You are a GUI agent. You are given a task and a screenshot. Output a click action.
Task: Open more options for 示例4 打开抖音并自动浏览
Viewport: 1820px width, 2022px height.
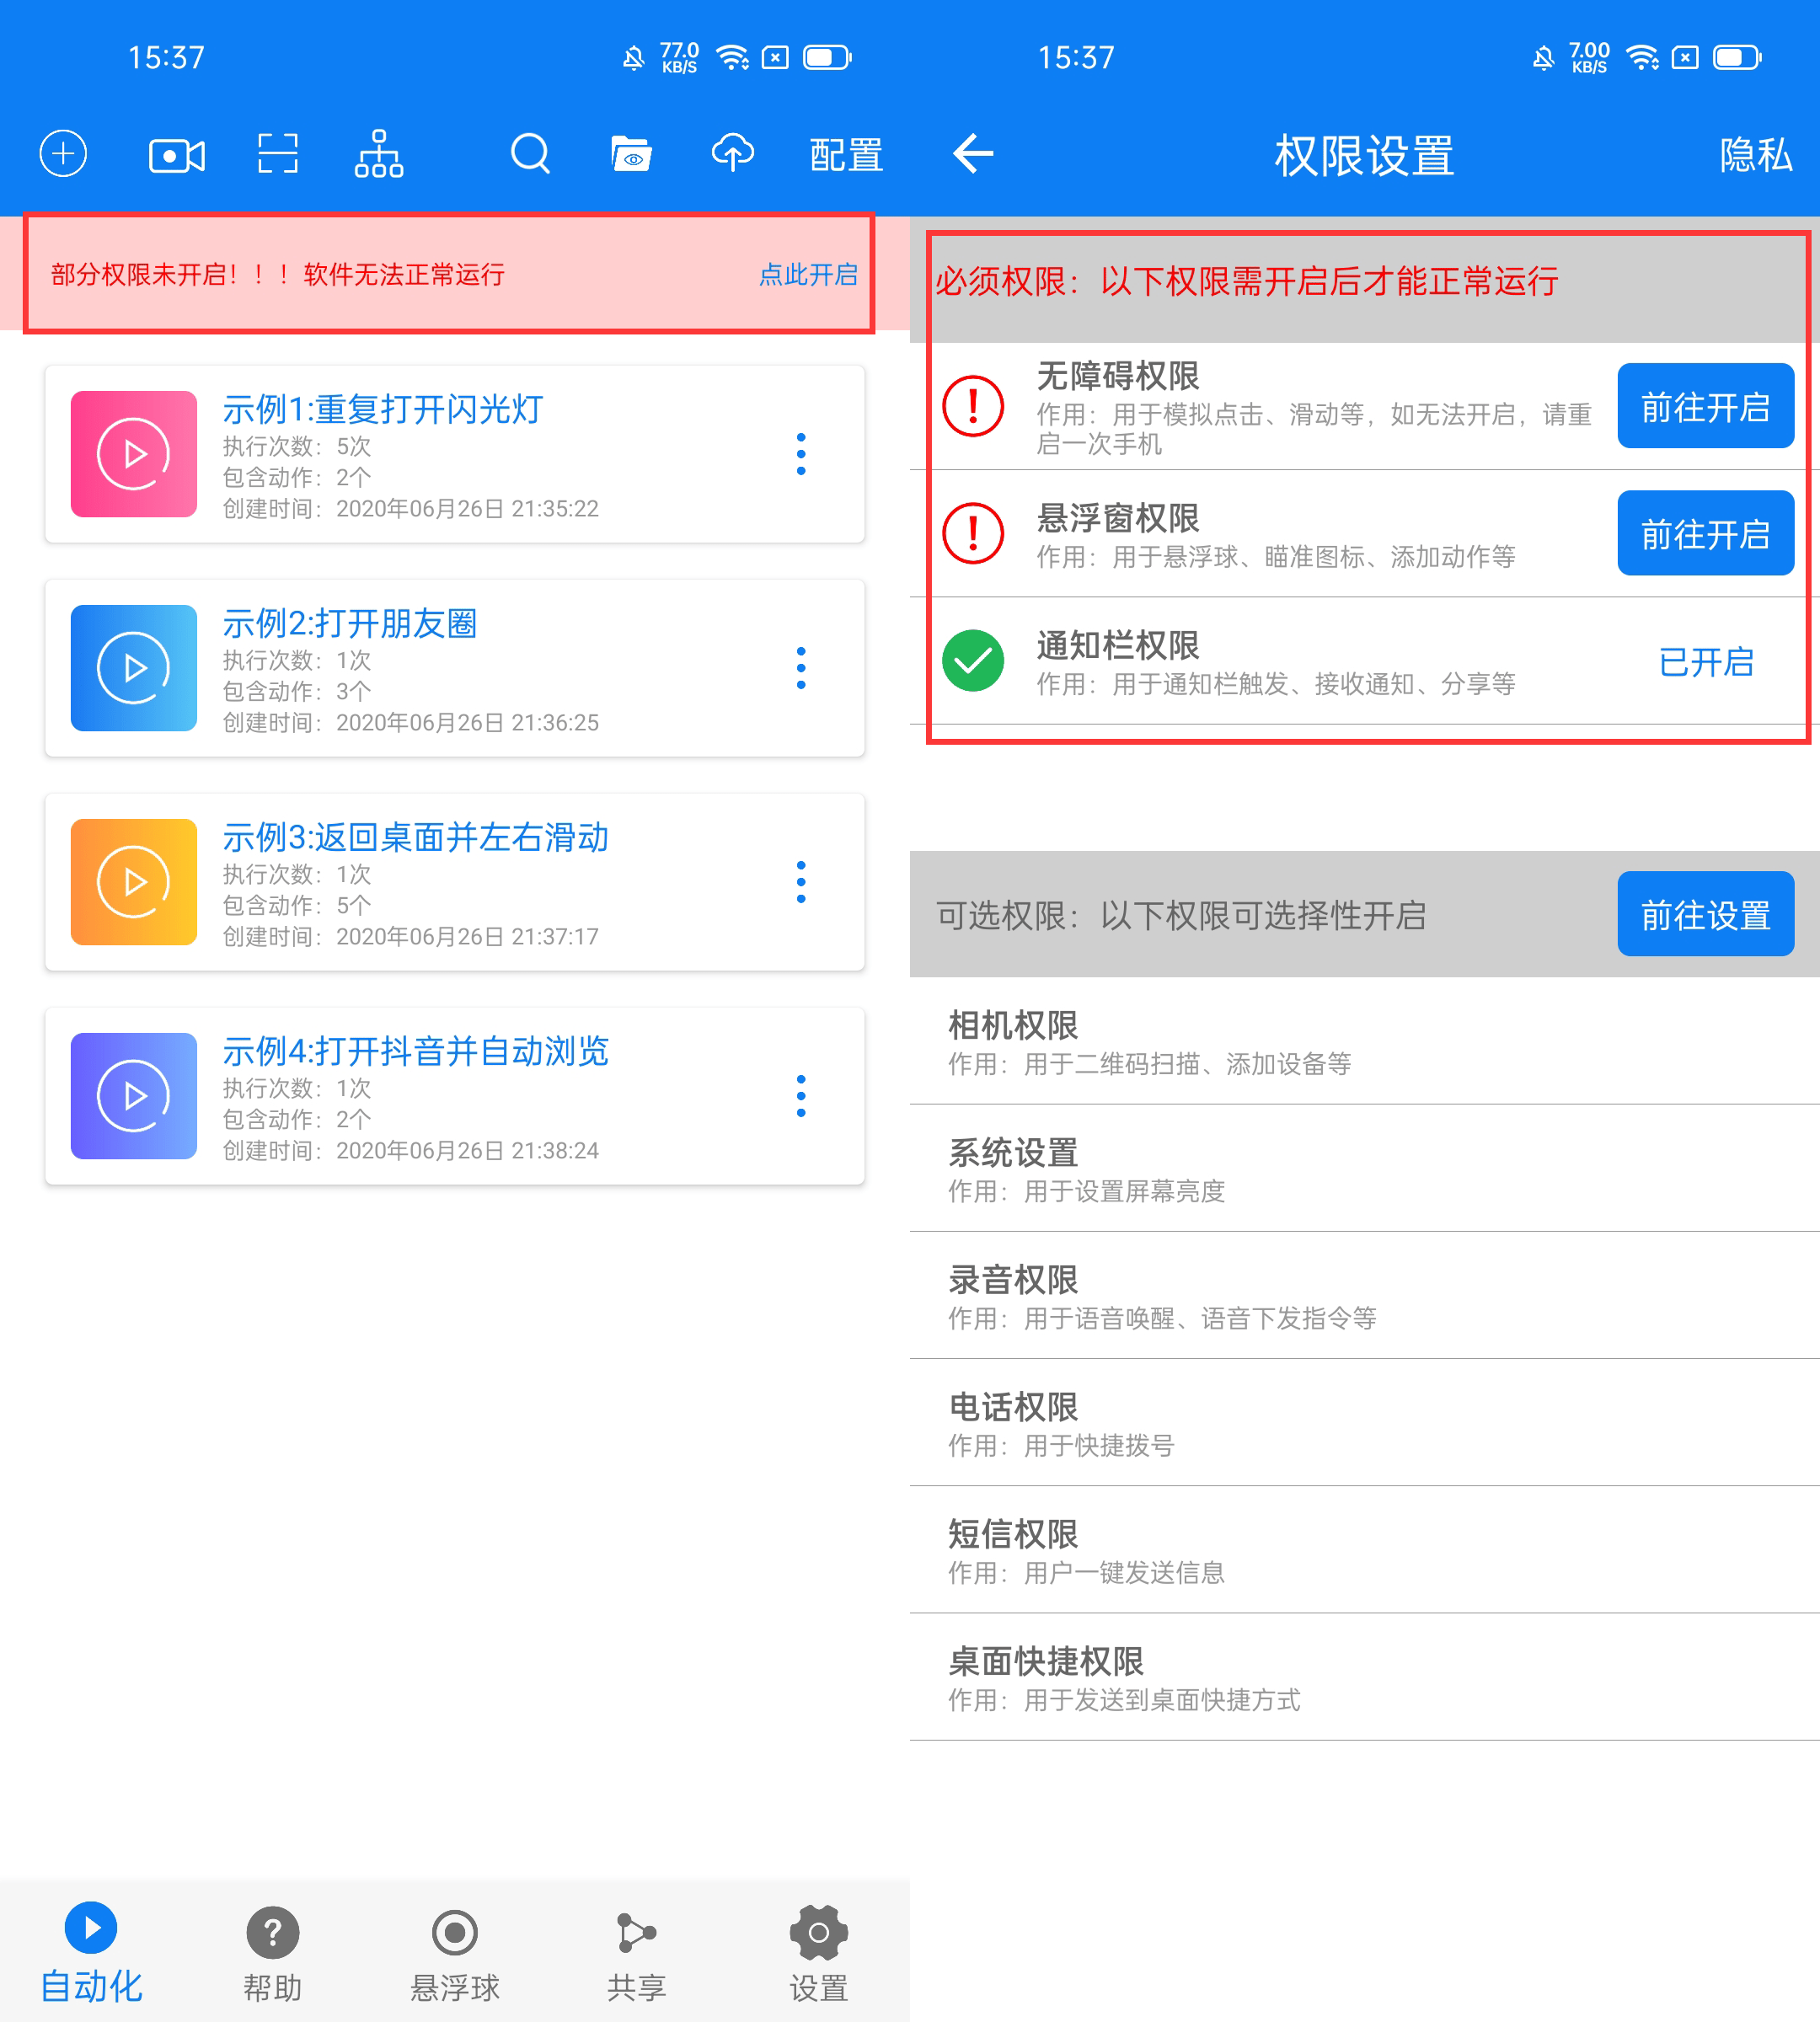[x=801, y=1096]
